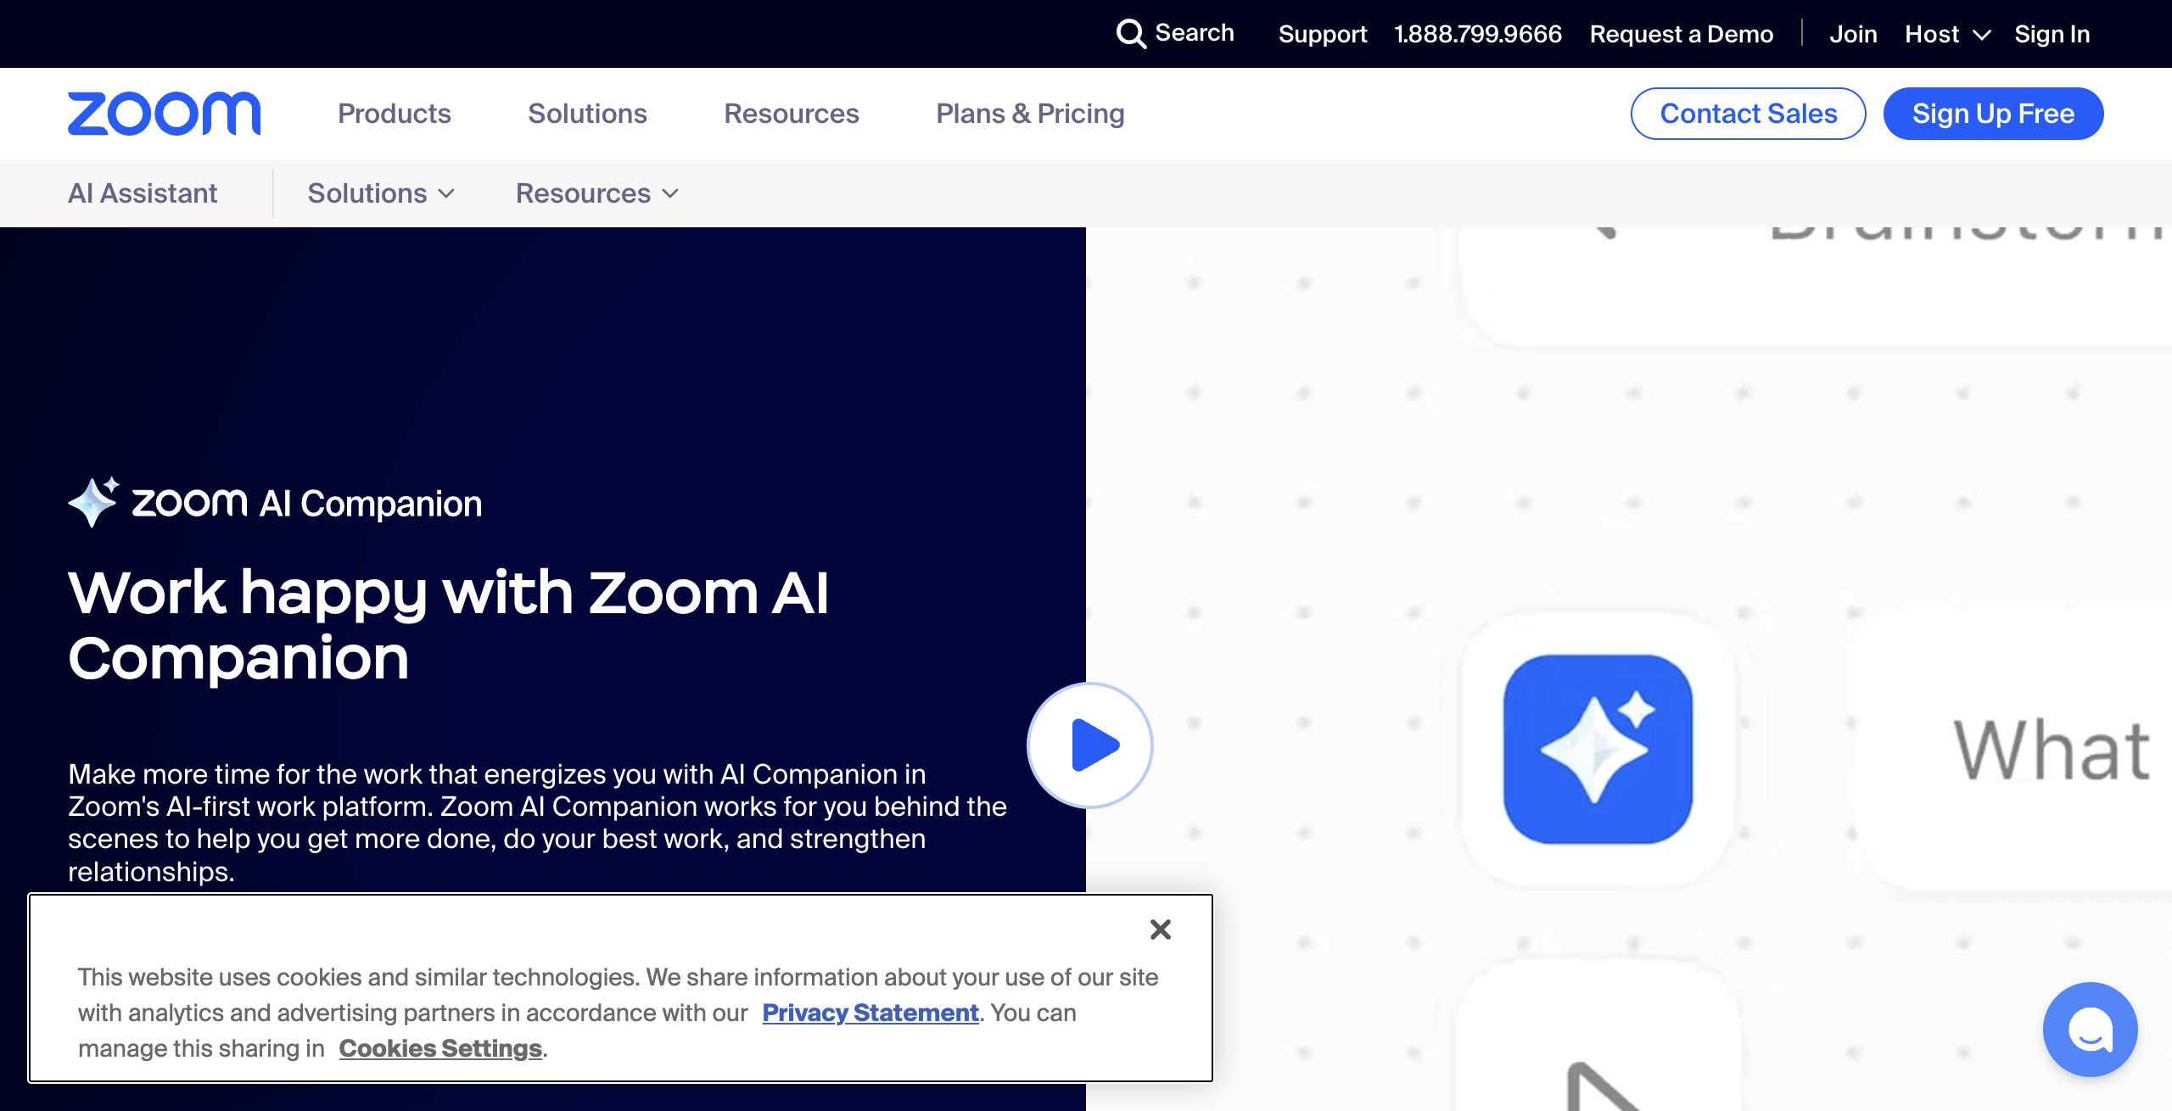Click the blue AI Companion sparkle tile
The width and height of the screenshot is (2172, 1111).
pos(1598,749)
